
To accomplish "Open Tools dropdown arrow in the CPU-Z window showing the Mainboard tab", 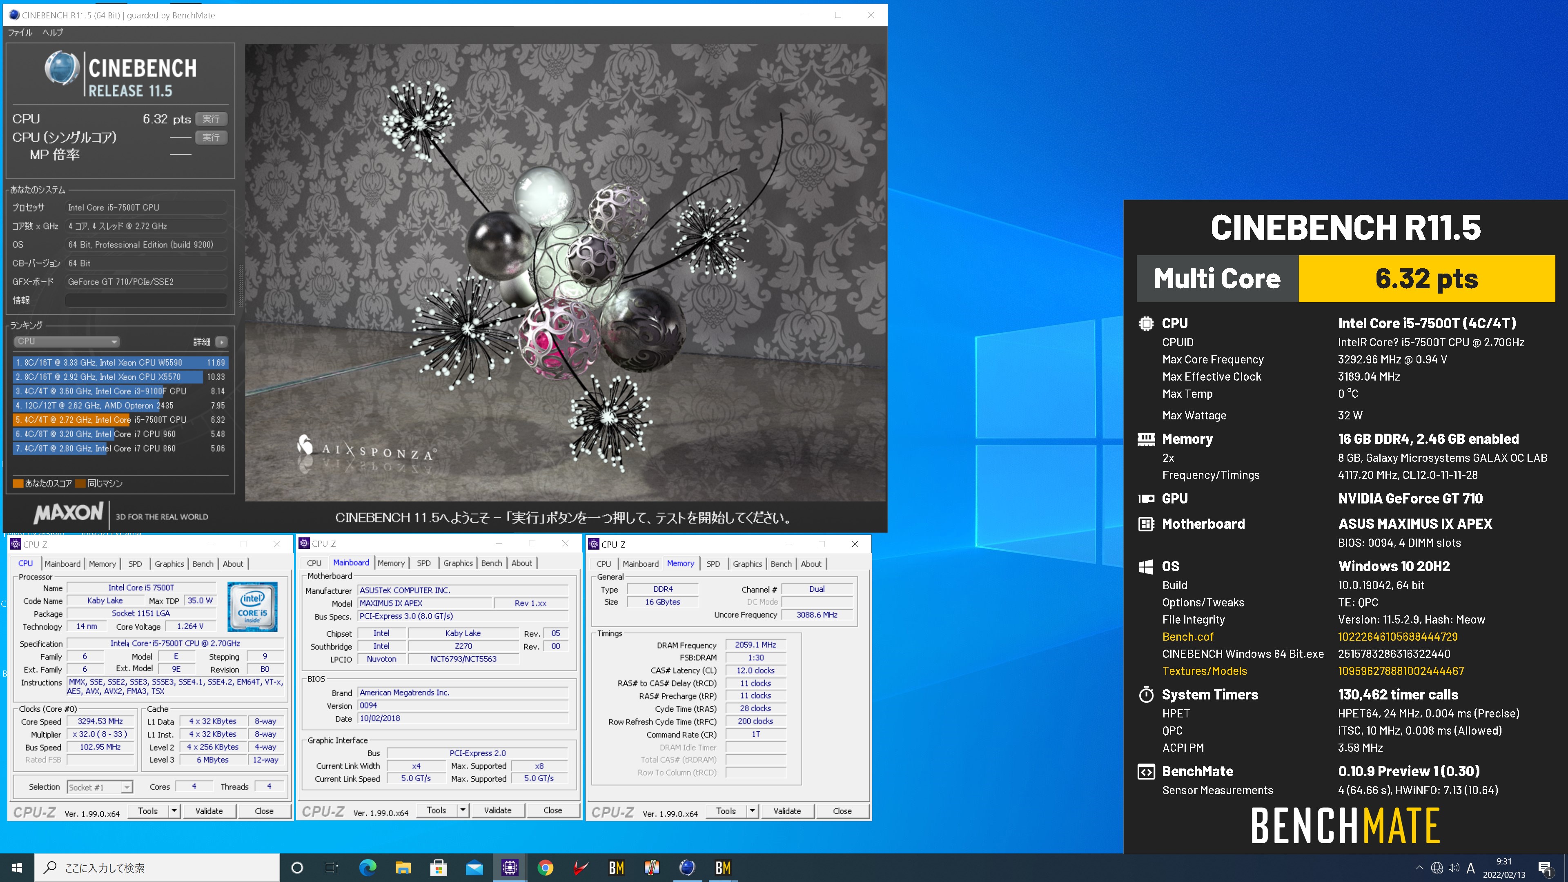I will (x=463, y=810).
